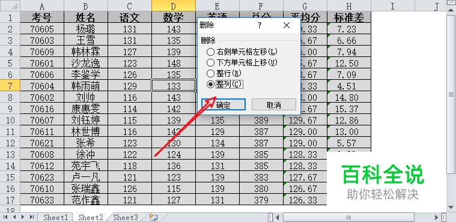Click the cell containing 韩雨萌

coord(86,86)
